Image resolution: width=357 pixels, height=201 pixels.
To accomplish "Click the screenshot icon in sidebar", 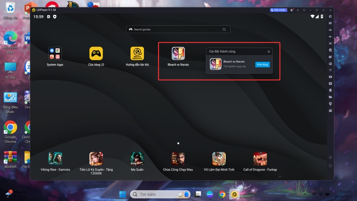I will pos(330,57).
